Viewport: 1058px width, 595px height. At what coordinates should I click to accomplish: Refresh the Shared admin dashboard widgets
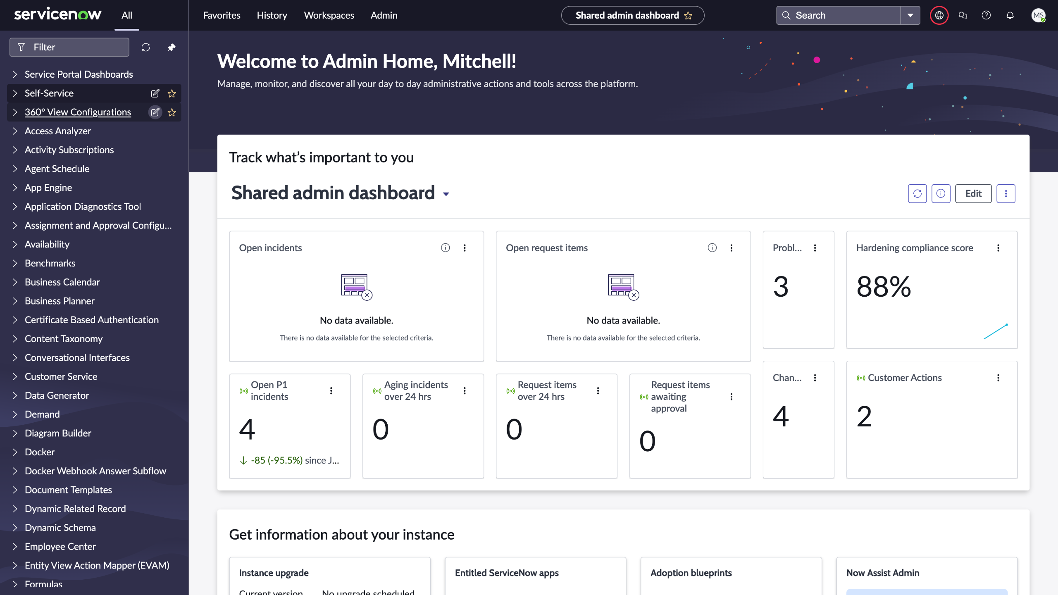[917, 193]
